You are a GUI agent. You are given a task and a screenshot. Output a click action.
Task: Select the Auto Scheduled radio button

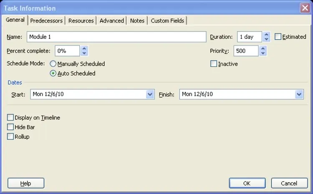point(53,73)
